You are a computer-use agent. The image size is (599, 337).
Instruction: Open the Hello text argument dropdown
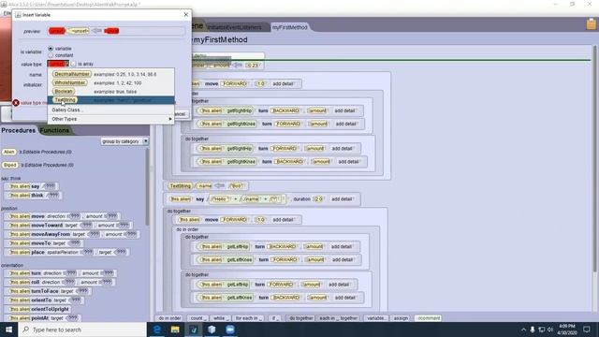click(x=220, y=199)
